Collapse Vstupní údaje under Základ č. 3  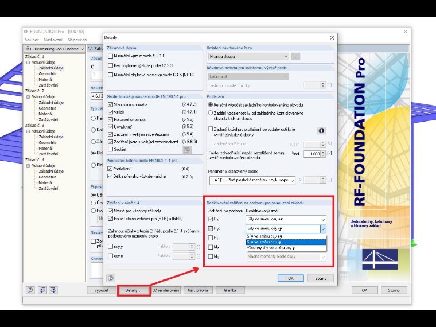coord(28,131)
